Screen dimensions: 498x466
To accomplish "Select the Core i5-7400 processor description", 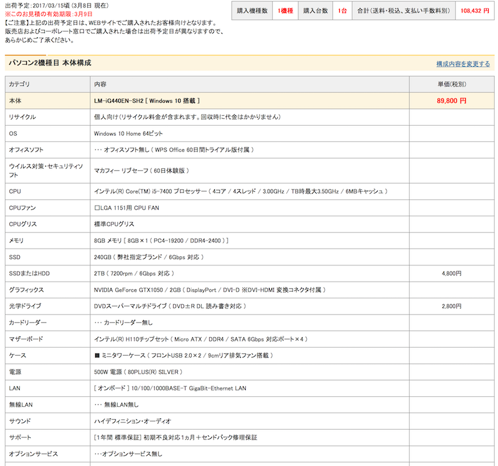I will tap(240, 191).
